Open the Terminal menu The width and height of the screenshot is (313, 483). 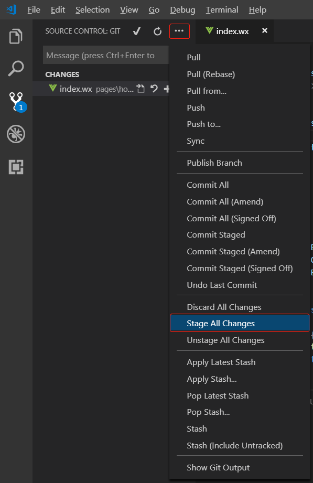tap(222, 10)
